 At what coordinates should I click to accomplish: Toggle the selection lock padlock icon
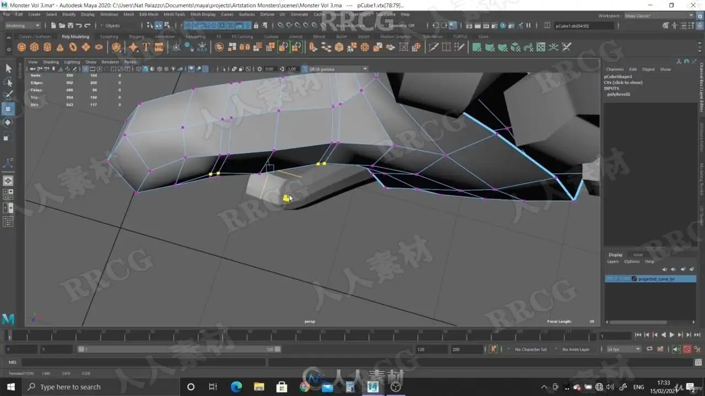[x=256, y=25]
